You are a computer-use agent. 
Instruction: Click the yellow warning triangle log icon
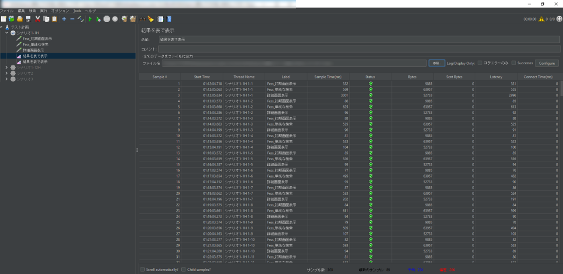541,19
